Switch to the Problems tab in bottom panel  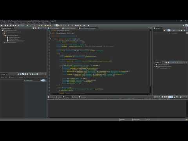[x=52, y=97]
